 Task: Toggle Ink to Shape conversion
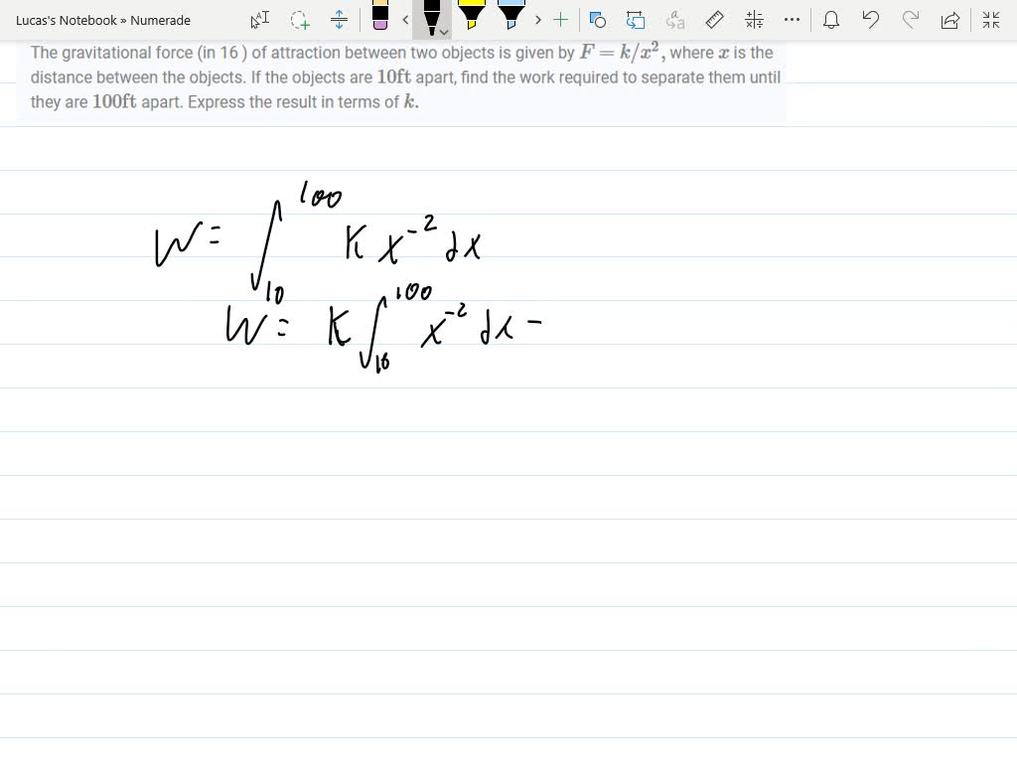click(637, 20)
